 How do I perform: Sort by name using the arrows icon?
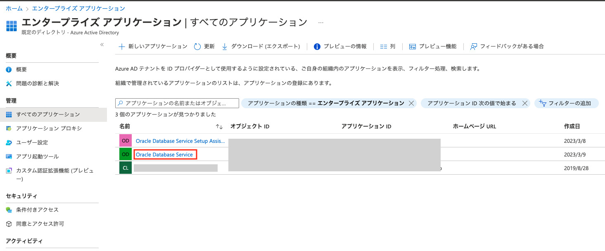219,126
